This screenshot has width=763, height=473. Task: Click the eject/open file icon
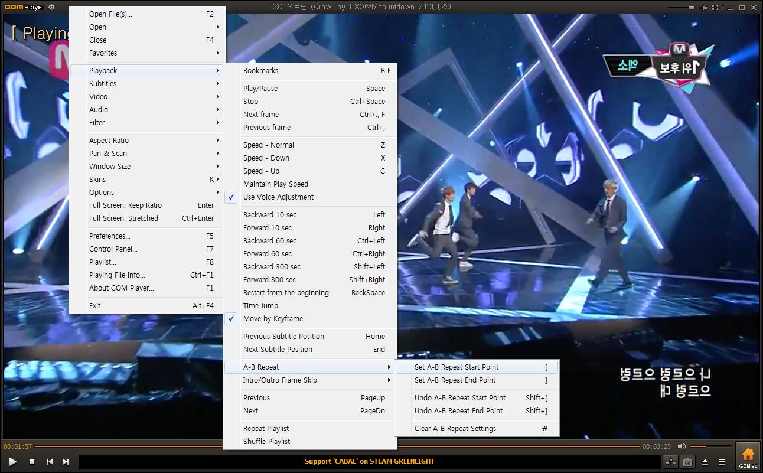pyautogui.click(x=705, y=461)
